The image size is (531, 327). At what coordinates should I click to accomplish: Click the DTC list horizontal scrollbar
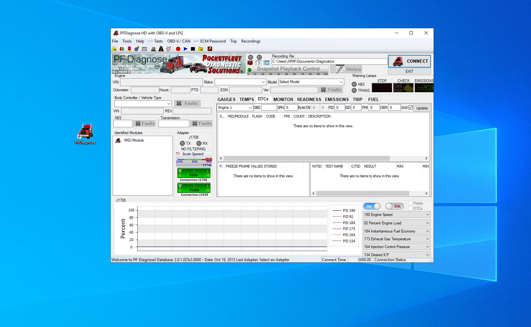(323, 158)
